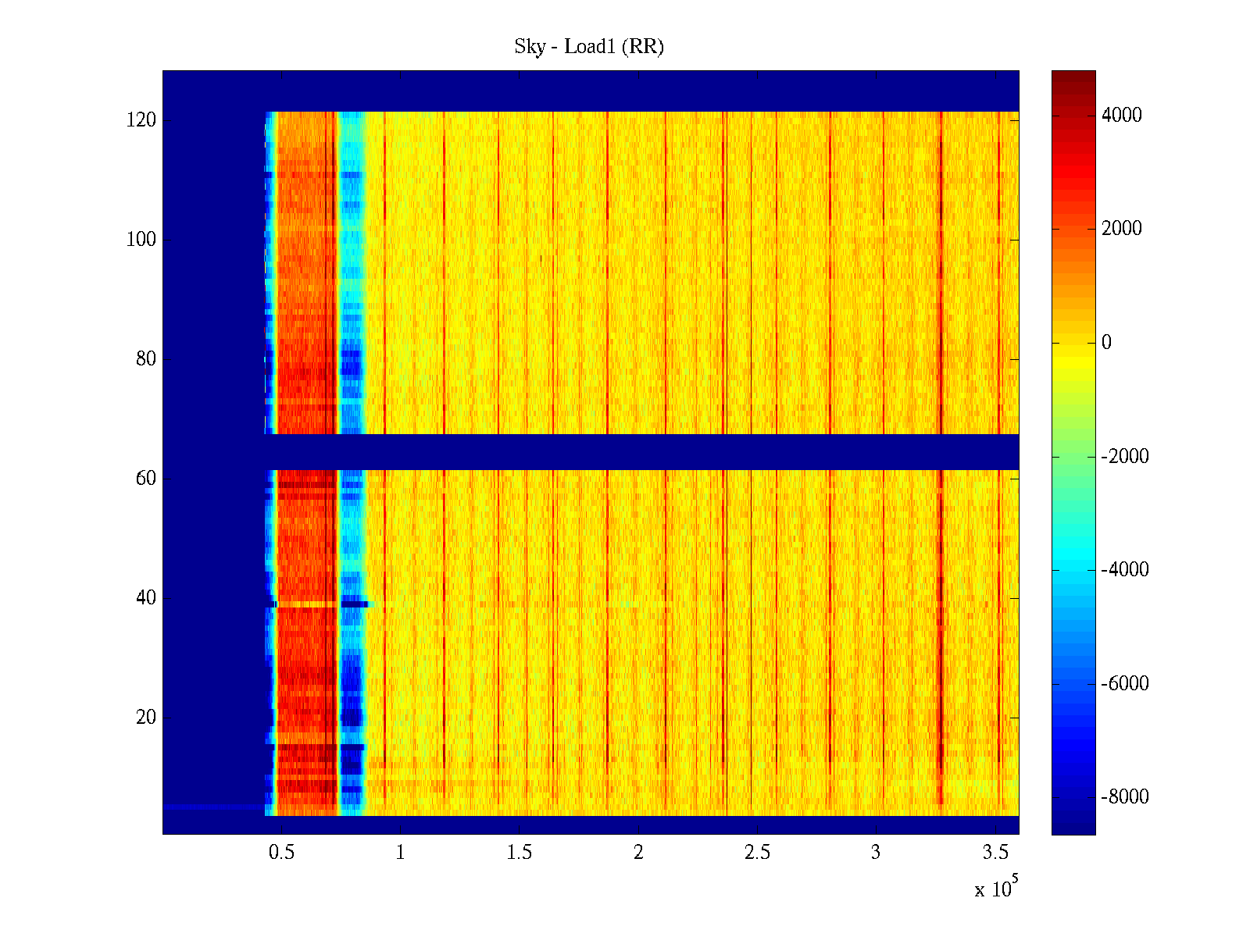Click the dark red vertical stripe near x=3.3

(x=941, y=625)
